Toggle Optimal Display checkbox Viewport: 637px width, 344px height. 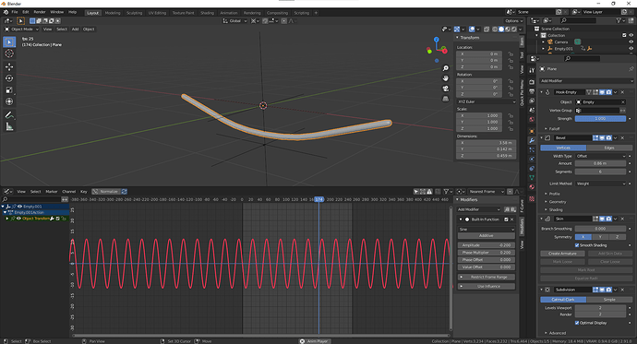[x=577, y=323]
